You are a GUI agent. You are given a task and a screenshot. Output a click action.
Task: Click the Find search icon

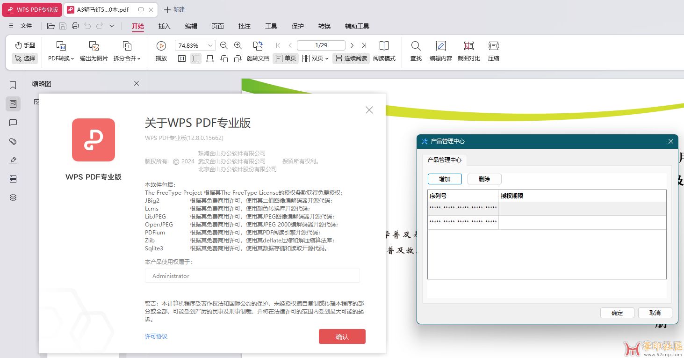click(416, 46)
